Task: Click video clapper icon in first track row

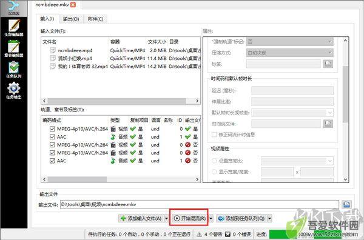Action: tap(113, 129)
